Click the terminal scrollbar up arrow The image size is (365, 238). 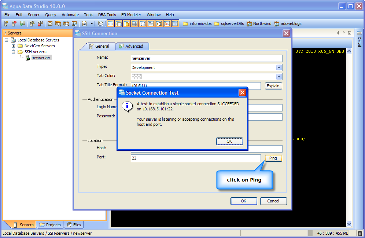click(349, 51)
